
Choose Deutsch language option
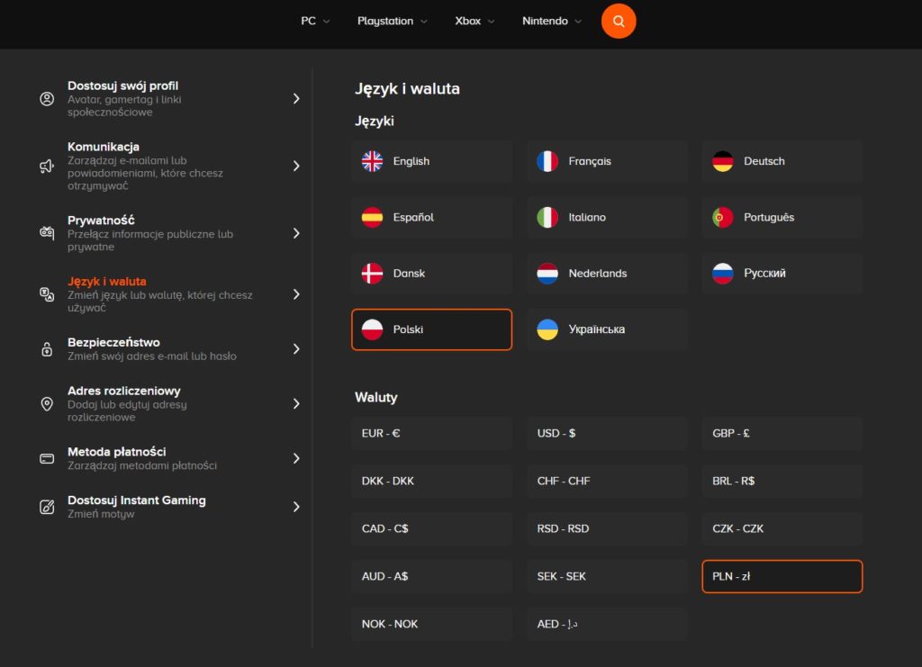coord(782,161)
